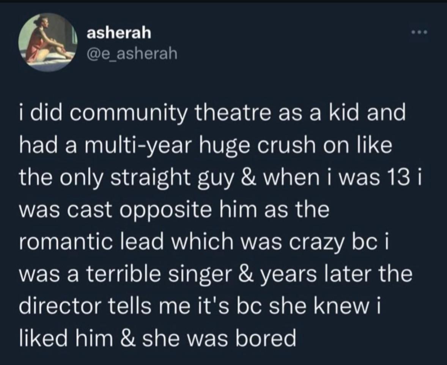Screen dimensions: 447x365
Task: Open the asherah display name profile
Action: coord(119,33)
